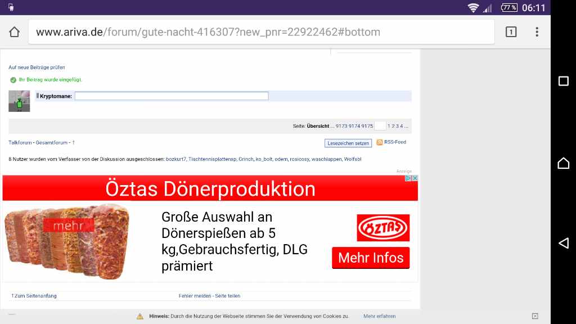Screen dimensions: 576x324
Task: Click the 'Fehler melden' link
Action: (x=195, y=296)
